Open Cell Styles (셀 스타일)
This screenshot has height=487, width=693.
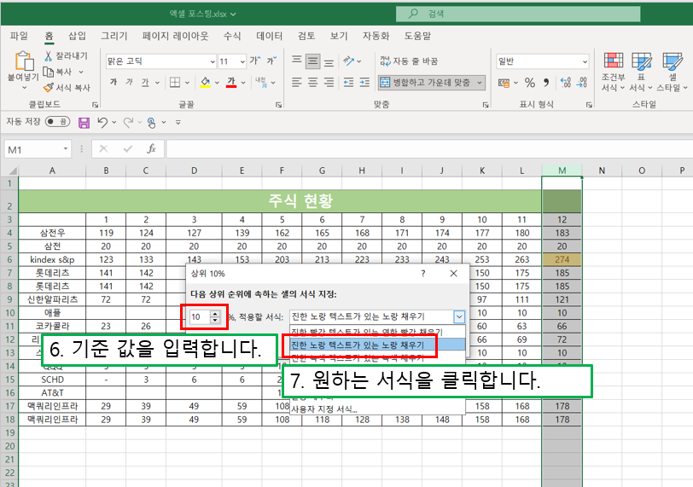pyautogui.click(x=673, y=72)
